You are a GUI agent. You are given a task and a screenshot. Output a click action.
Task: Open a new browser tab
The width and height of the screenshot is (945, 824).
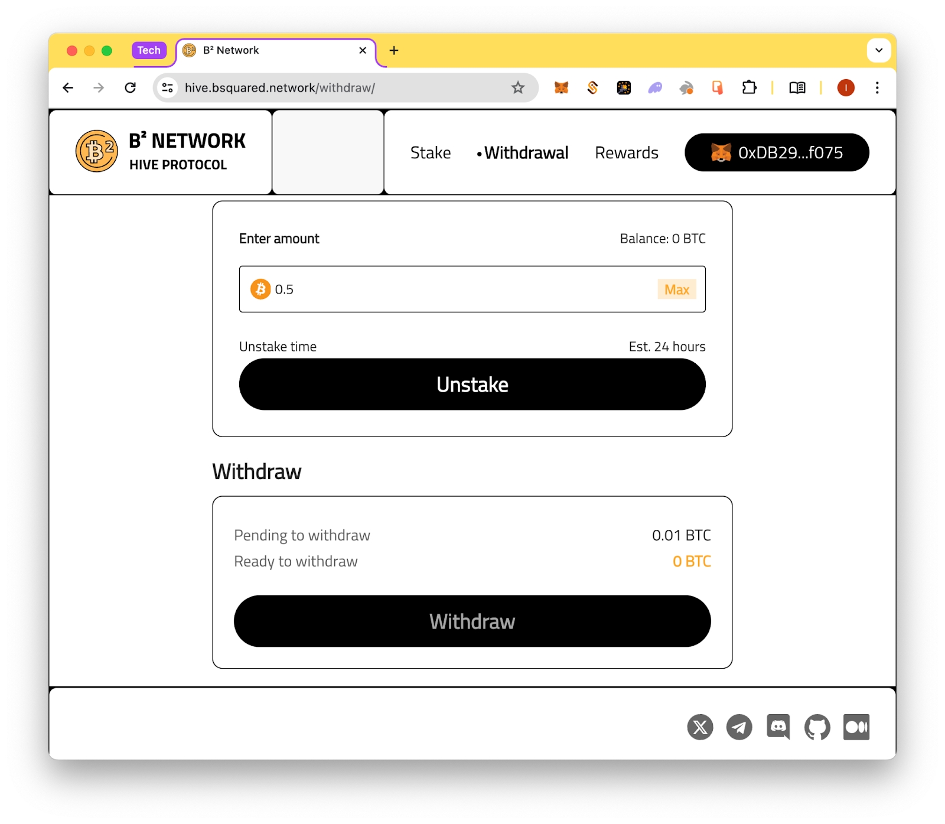[x=394, y=51]
